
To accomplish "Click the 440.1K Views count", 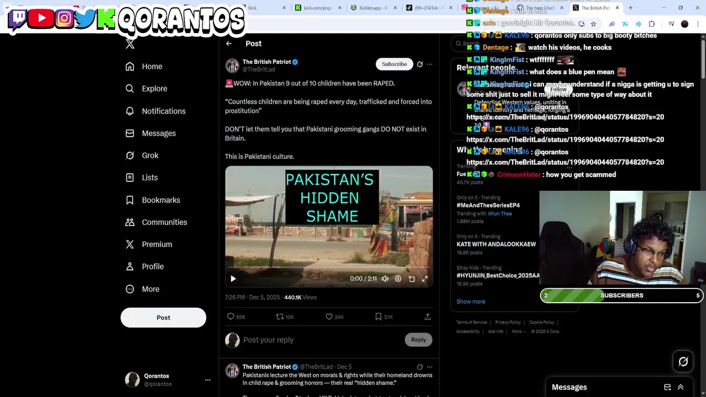I will (x=301, y=297).
